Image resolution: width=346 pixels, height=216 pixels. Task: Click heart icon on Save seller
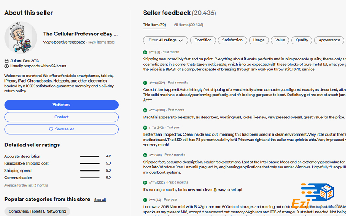[51, 129]
